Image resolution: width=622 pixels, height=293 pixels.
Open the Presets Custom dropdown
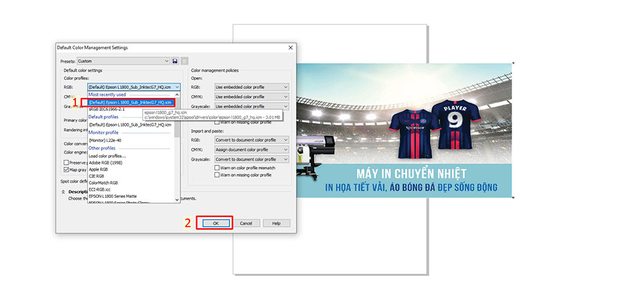pos(124,61)
